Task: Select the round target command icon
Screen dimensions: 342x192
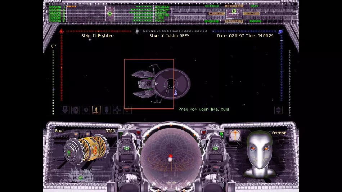Action: point(86,110)
